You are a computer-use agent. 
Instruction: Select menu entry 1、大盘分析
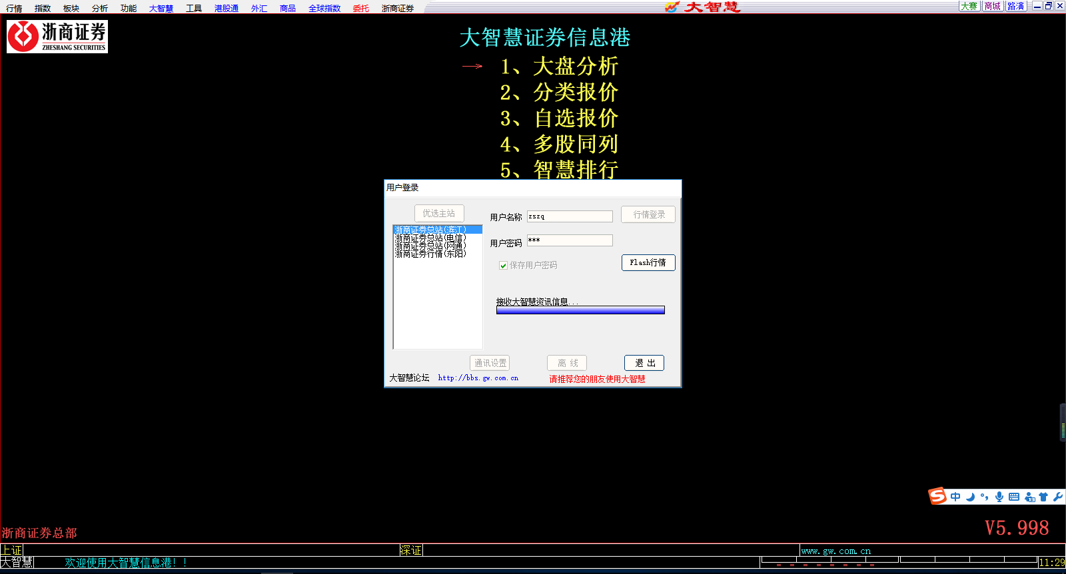[559, 66]
